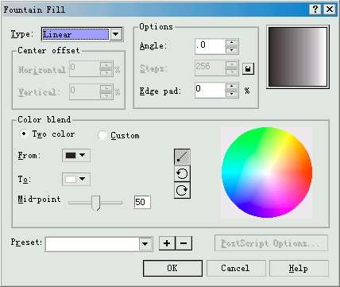Viewport: 340px width, 287px height.
Task: Click the gradient preview box
Action: [298, 56]
